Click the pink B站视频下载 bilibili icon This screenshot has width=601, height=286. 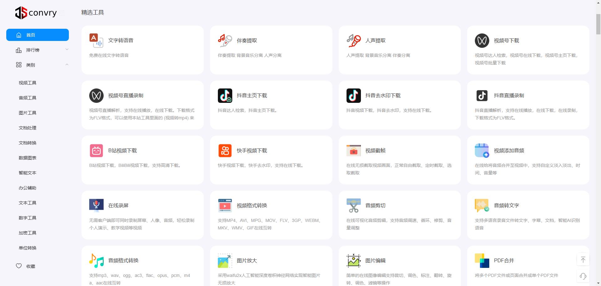(96, 151)
